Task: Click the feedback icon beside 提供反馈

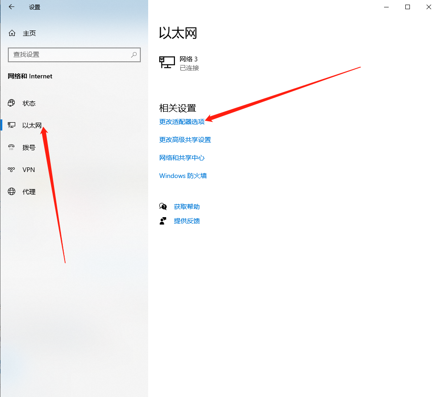Action: coord(163,220)
